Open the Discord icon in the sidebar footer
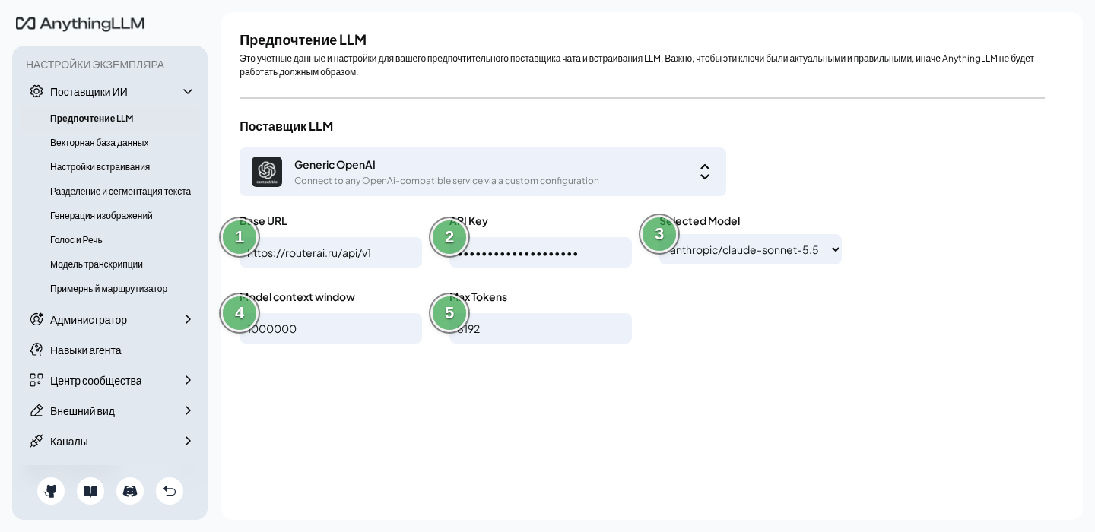Viewport: 1095px width, 532px height. point(130,491)
